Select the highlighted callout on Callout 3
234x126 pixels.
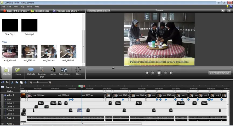pos(80,110)
